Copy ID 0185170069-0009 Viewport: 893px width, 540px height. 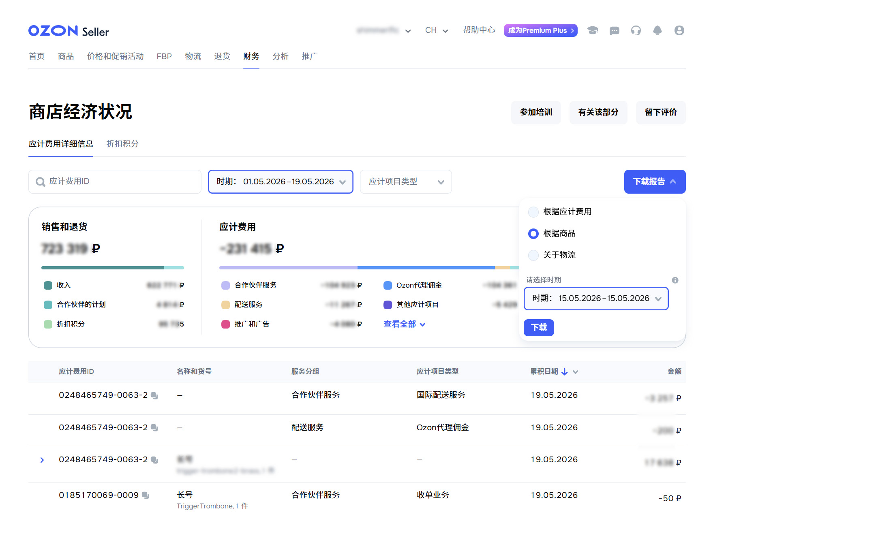pos(146,495)
